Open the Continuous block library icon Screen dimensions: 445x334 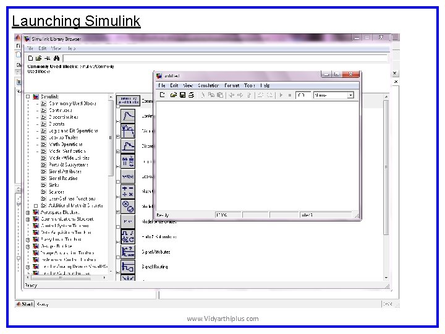[128, 116]
